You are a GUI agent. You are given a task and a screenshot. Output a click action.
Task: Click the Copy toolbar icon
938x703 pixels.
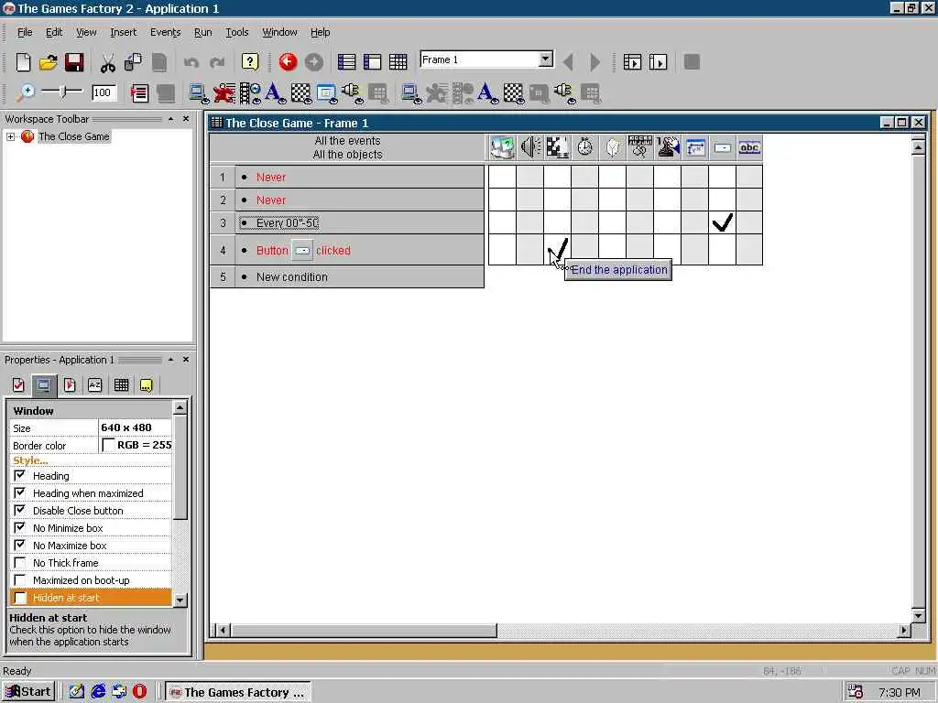point(133,62)
